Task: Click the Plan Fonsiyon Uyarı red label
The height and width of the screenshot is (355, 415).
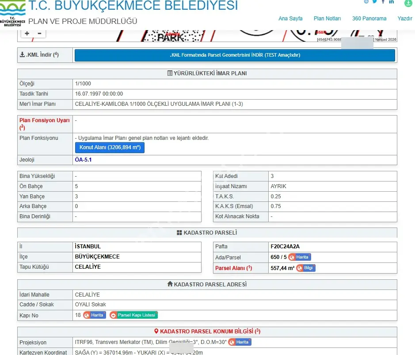Action: click(x=45, y=124)
